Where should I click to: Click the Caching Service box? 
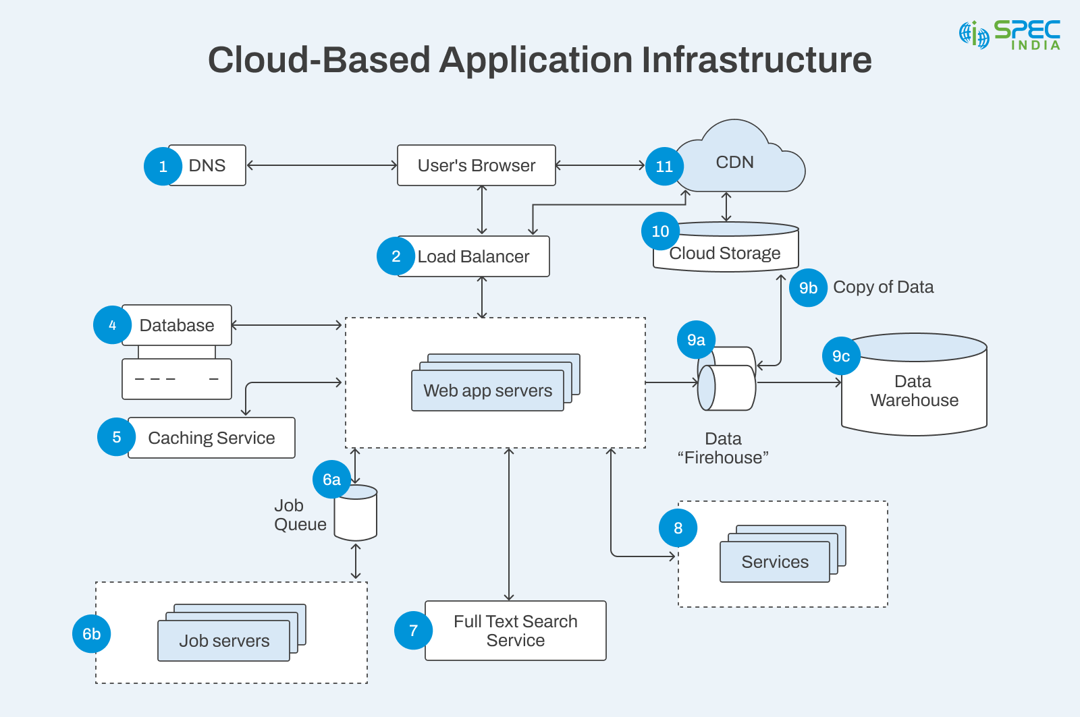[x=211, y=438]
